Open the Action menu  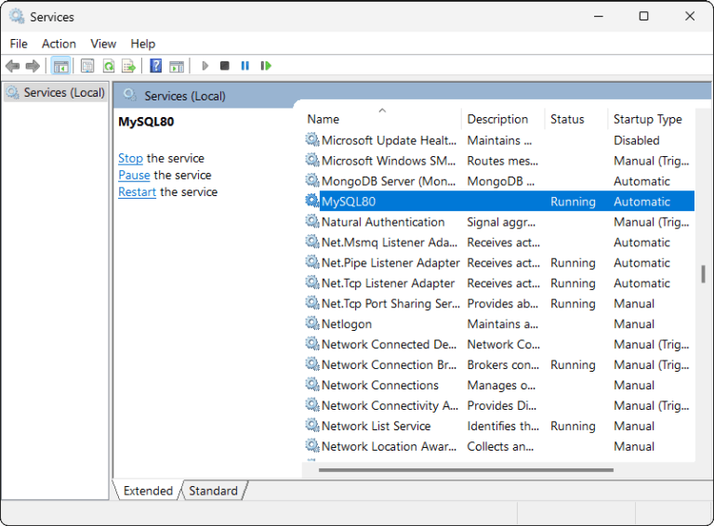click(59, 44)
